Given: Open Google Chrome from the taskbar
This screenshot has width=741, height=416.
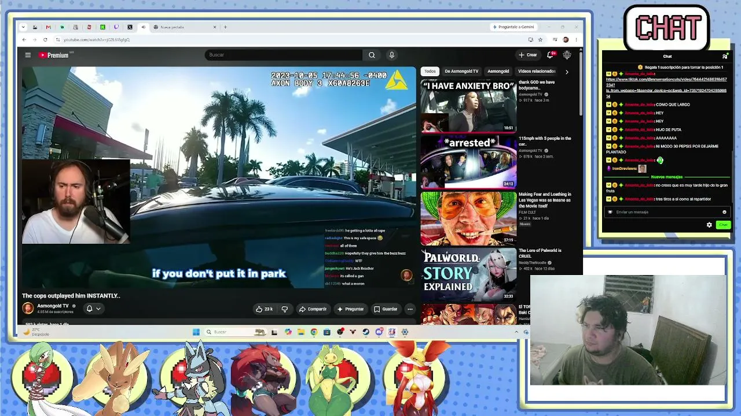Looking at the screenshot, I should (314, 332).
